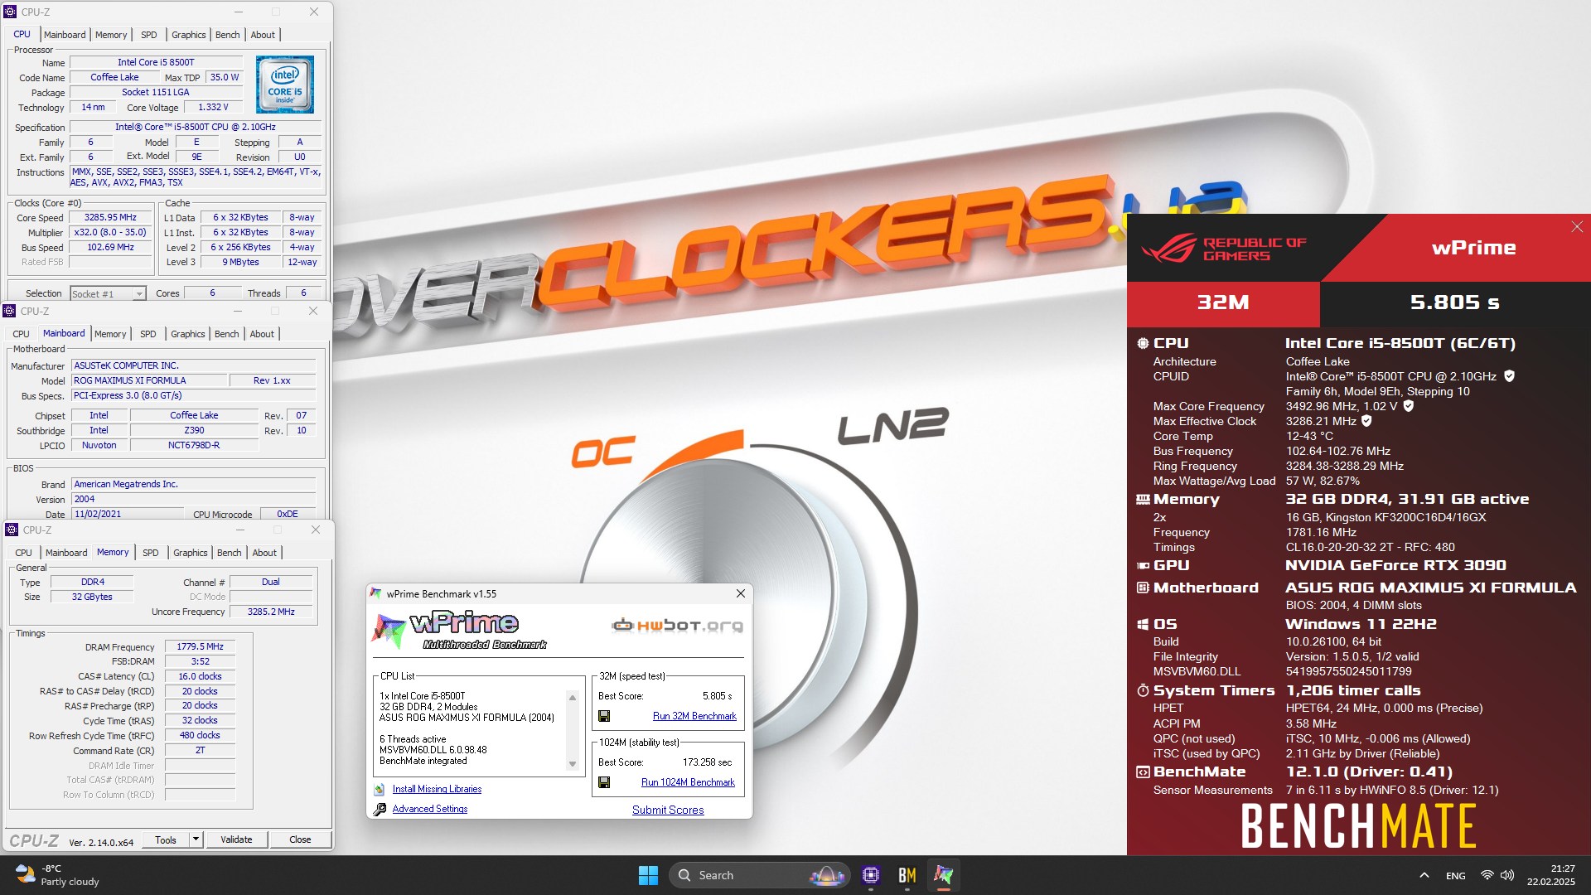
Task: Click the Multiplier x32.0 value field
Action: tap(110, 232)
